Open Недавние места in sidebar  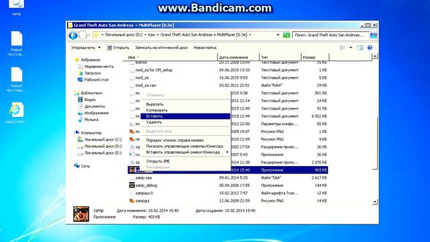click(95, 67)
